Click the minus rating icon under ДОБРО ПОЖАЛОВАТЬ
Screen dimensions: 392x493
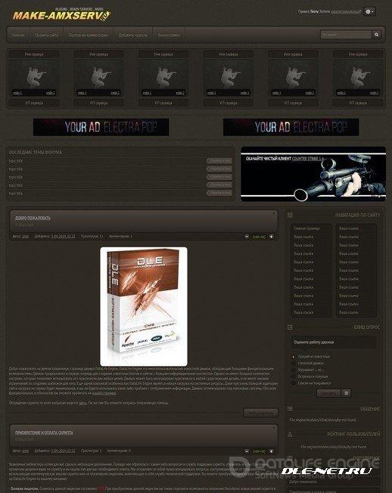[x=247, y=237]
